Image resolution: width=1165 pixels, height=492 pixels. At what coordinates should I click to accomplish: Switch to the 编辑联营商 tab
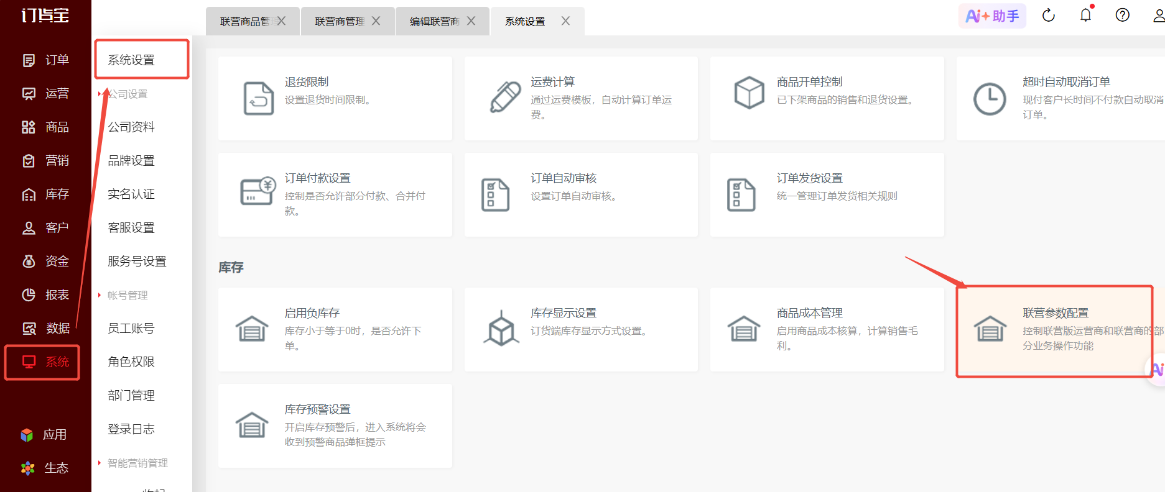pos(434,21)
